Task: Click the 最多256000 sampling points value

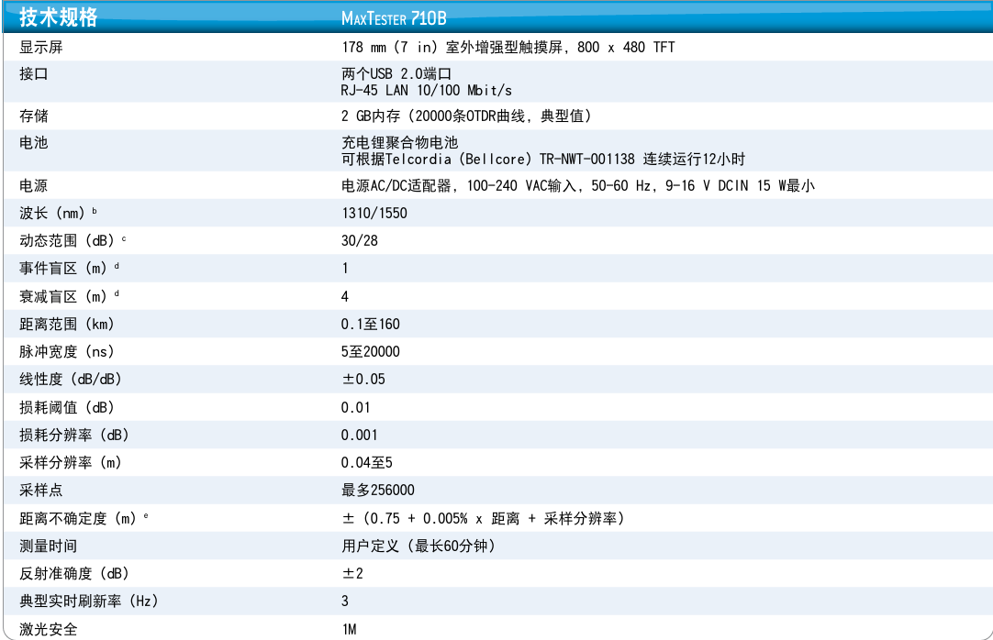Action: [377, 491]
